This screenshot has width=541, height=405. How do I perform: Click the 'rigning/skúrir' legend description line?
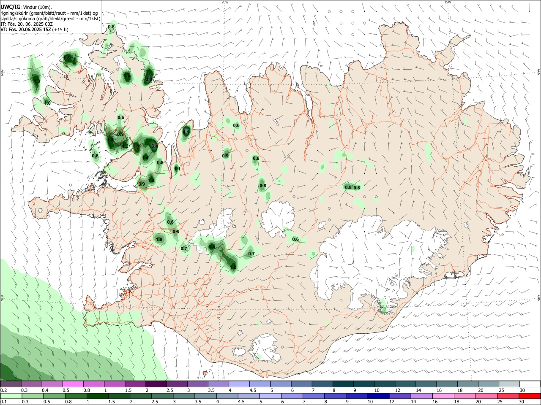pos(49,13)
